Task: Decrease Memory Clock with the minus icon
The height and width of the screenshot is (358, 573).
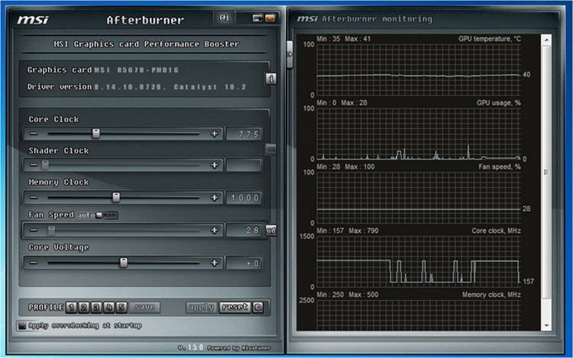Action: coord(34,198)
